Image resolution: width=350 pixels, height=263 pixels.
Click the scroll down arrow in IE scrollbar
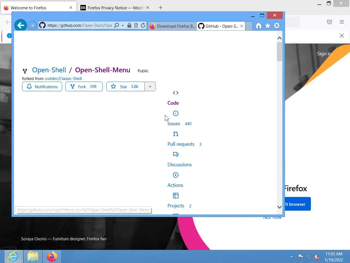click(x=279, y=207)
